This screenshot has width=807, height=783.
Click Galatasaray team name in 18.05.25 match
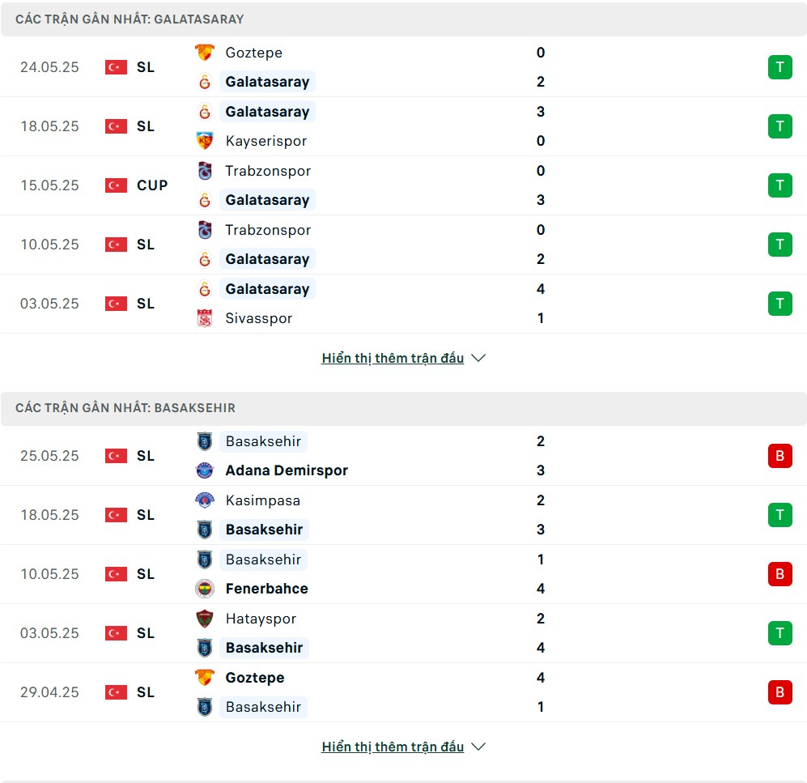(x=267, y=111)
